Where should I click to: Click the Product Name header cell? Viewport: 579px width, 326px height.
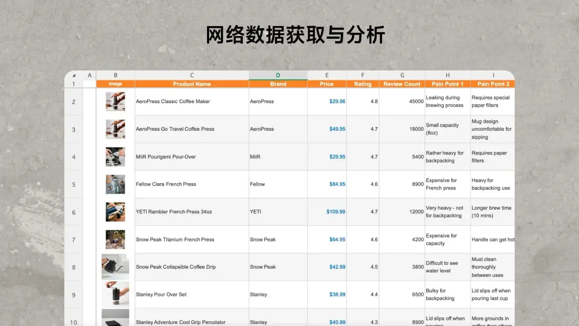click(x=191, y=84)
